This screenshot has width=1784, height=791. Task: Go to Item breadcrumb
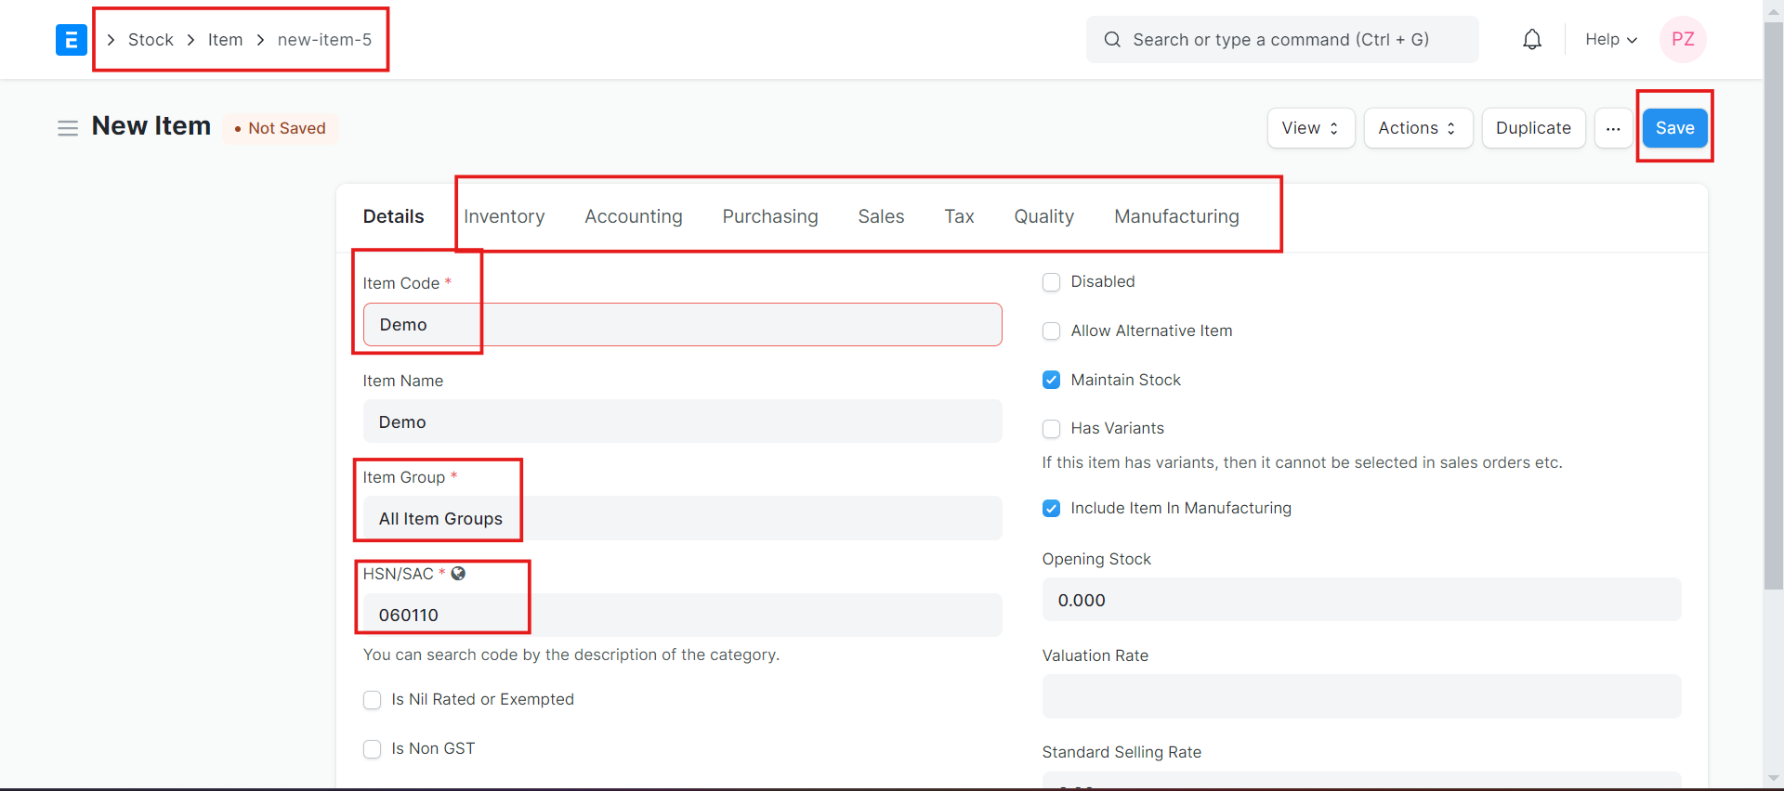click(x=226, y=40)
